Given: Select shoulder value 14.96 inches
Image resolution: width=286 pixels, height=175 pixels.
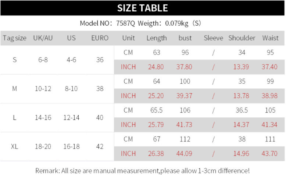Looking at the screenshot, I should (241, 153).
